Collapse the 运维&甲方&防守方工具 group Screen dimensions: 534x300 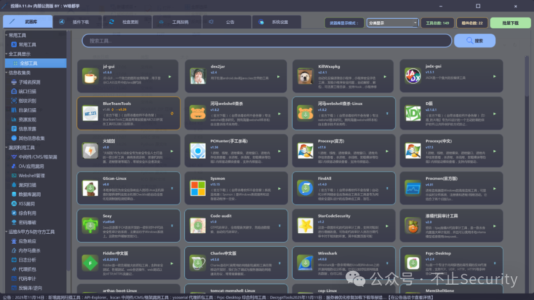[6, 232]
